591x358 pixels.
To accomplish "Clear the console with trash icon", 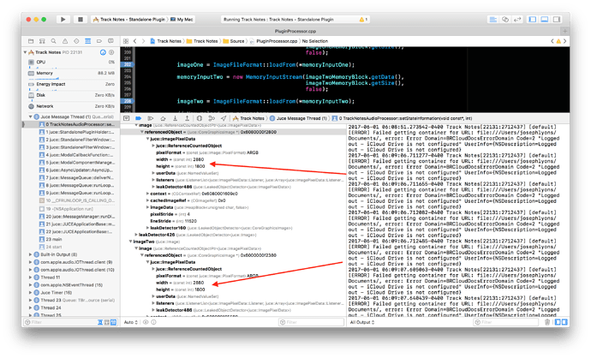I will click(x=547, y=323).
